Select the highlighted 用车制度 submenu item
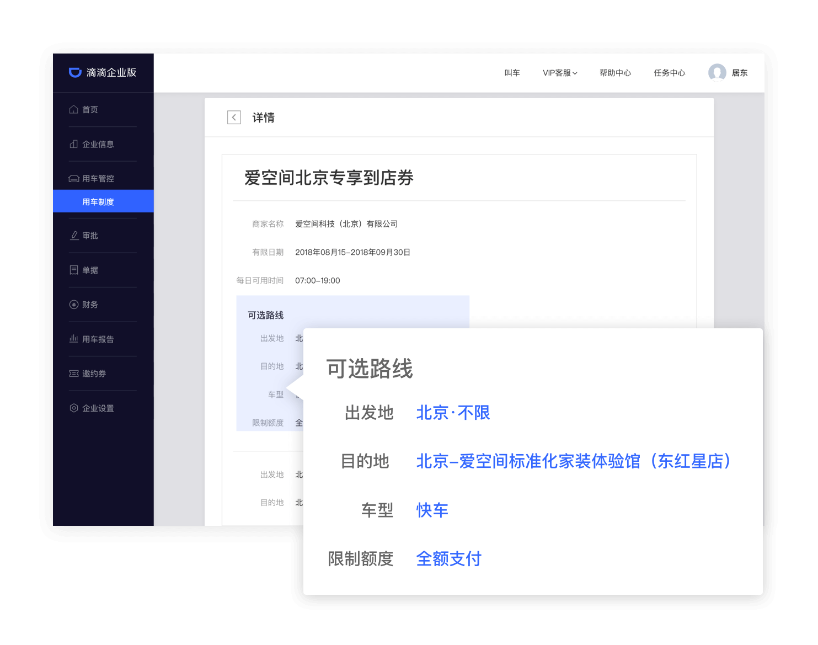 coord(98,201)
